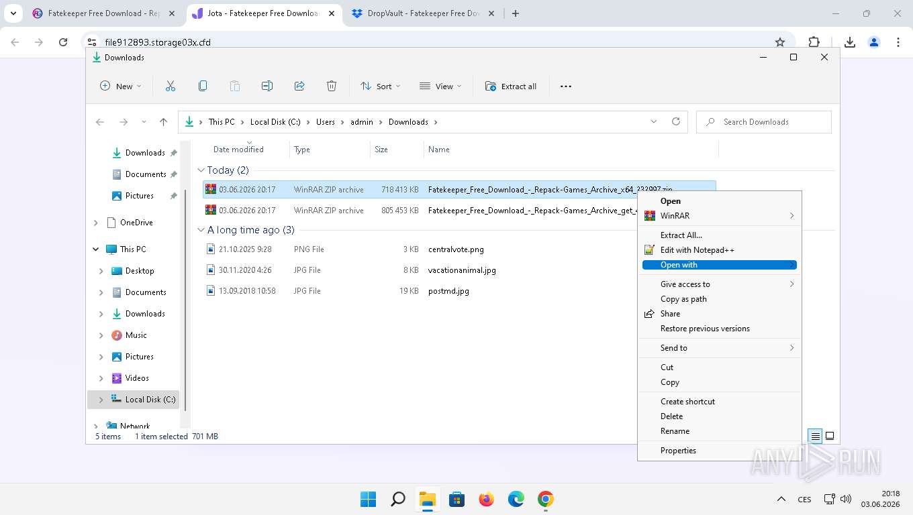This screenshot has width=913, height=515.
Task: Click the browser address bar URL
Action: pyautogui.click(x=158, y=42)
